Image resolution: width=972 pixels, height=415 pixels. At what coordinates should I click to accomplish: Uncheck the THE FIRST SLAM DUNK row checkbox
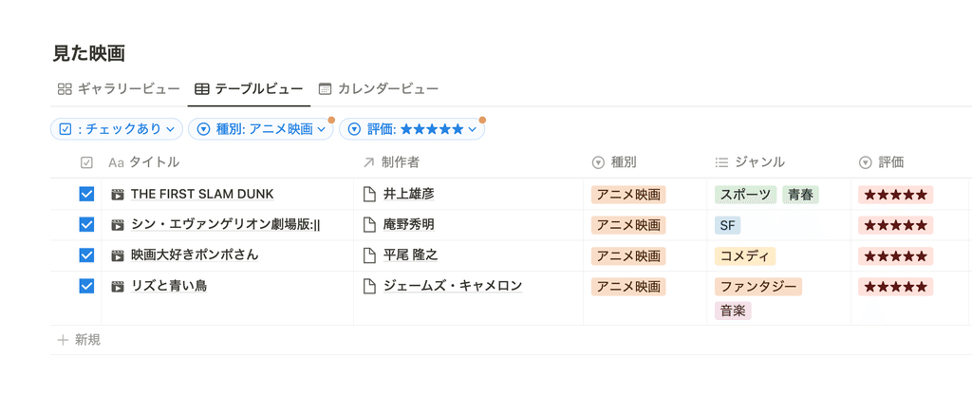86,194
